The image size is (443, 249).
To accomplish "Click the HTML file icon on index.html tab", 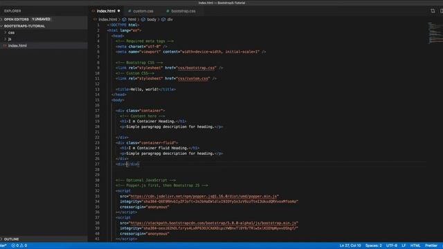I will coord(93,11).
